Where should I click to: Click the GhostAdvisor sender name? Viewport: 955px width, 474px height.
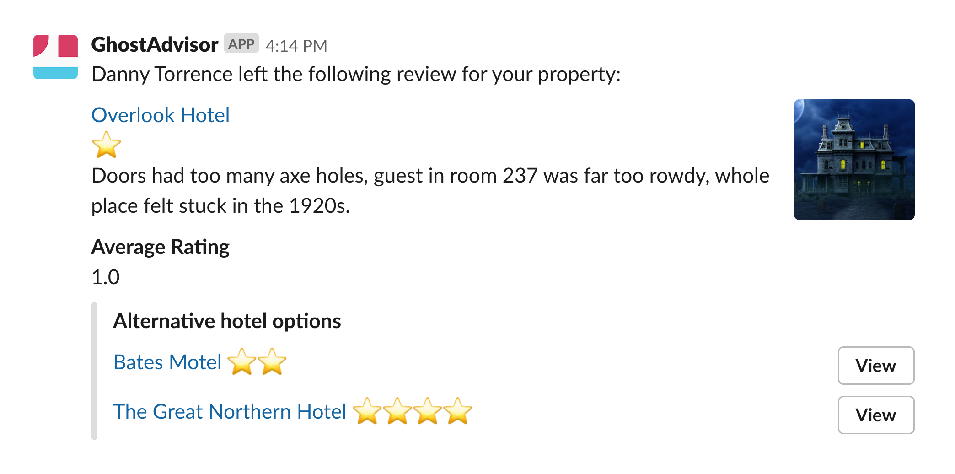pyautogui.click(x=154, y=44)
